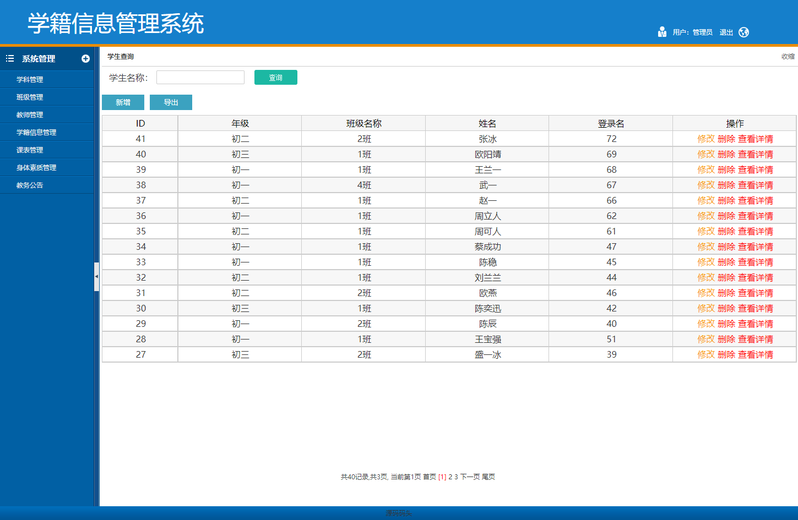The height and width of the screenshot is (520, 798).
Task: Click the list icon next to 系统管理
Action: click(9, 58)
